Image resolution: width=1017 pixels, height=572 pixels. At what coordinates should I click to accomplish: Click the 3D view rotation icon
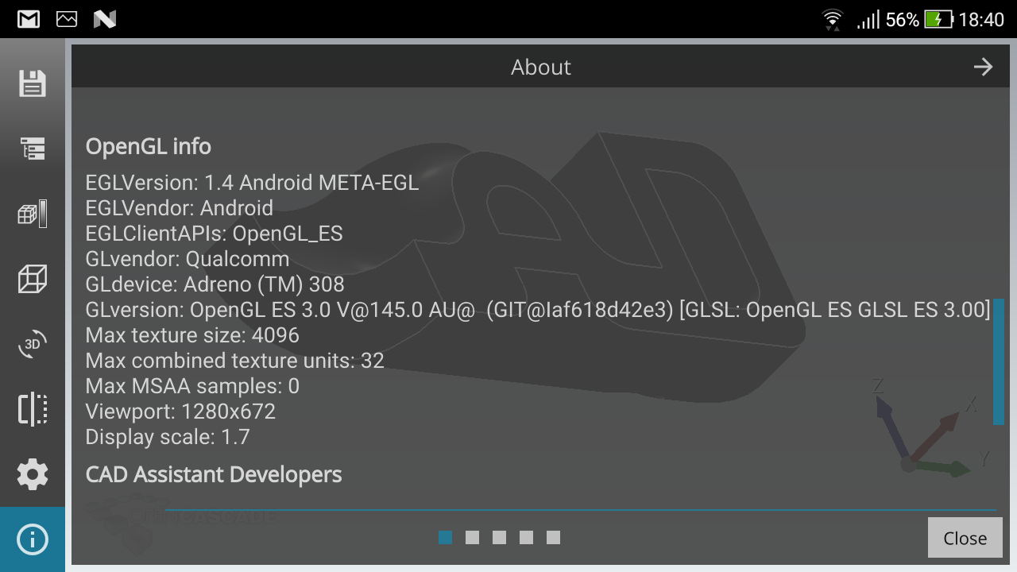[x=33, y=344]
